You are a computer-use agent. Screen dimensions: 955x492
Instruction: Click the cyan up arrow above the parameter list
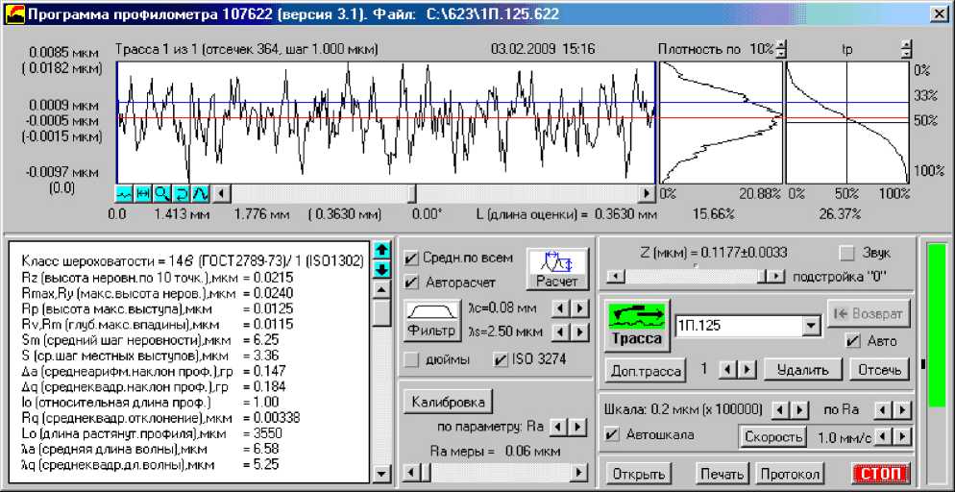380,251
